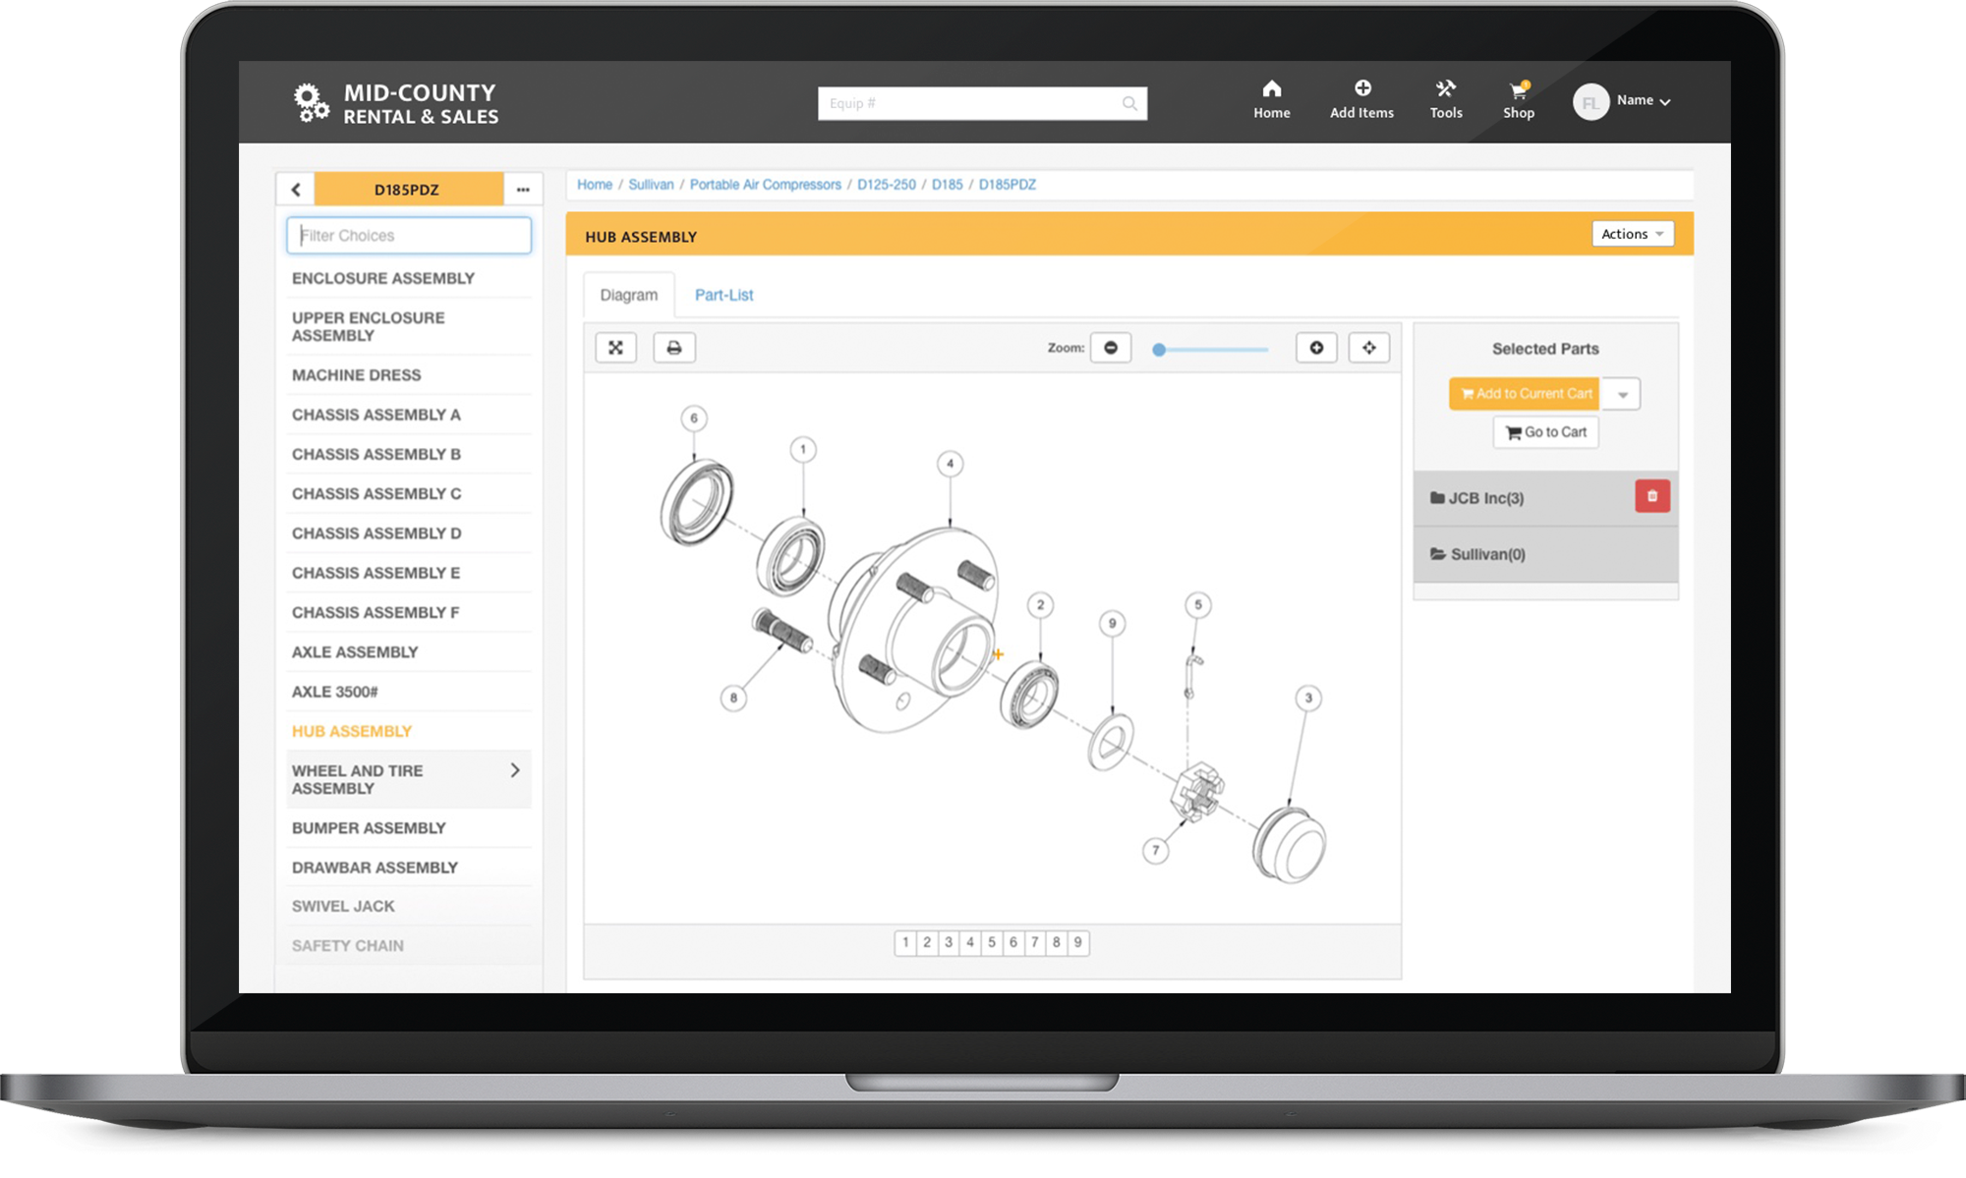Click the Go to Cart button
The width and height of the screenshot is (1966, 1178).
1545,432
